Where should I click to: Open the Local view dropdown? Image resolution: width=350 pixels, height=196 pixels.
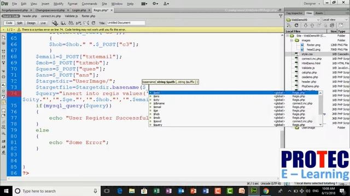(x=335, y=20)
